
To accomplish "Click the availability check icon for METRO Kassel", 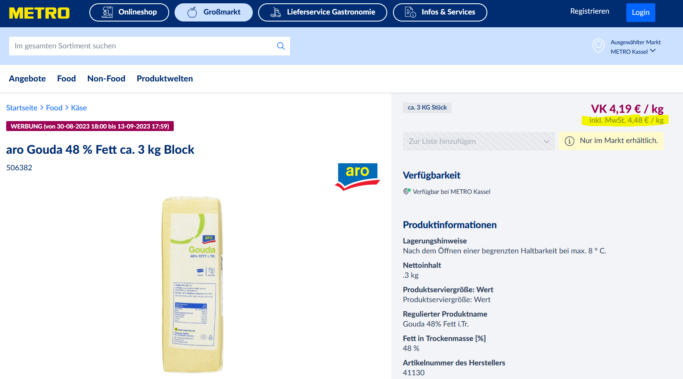I will tap(407, 191).
